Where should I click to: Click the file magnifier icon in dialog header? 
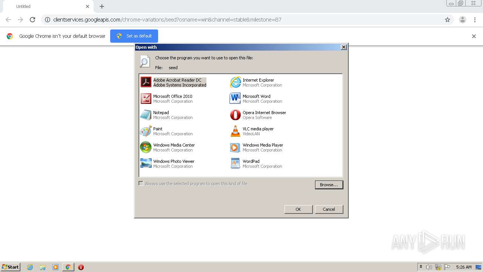click(x=145, y=62)
